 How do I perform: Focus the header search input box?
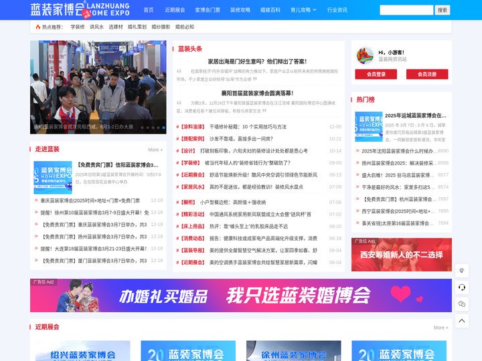pyautogui.click(x=406, y=10)
